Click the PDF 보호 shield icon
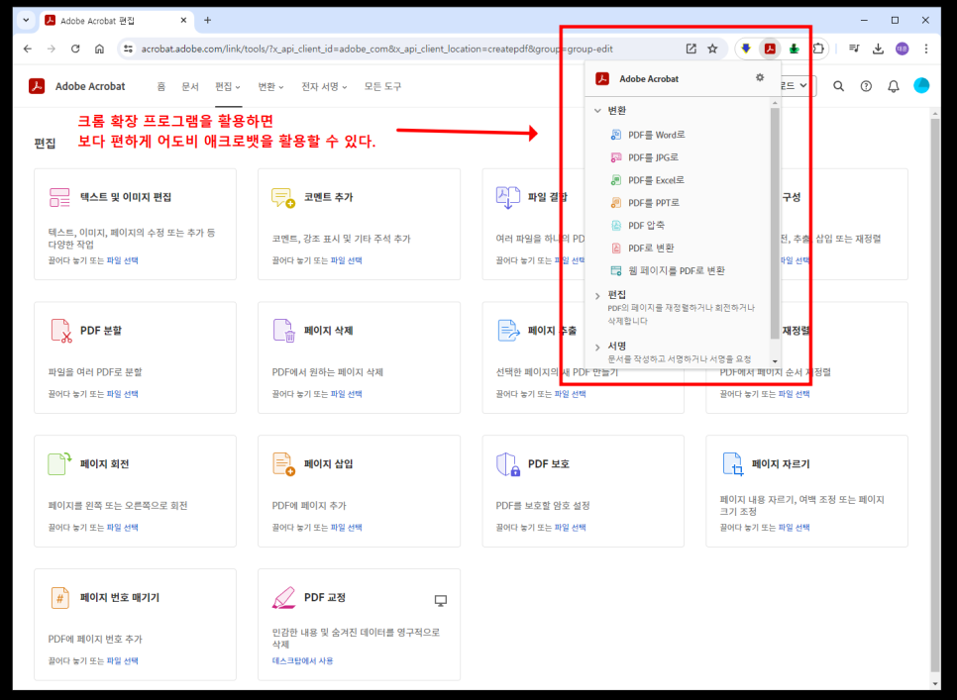957x700 pixels. tap(508, 464)
